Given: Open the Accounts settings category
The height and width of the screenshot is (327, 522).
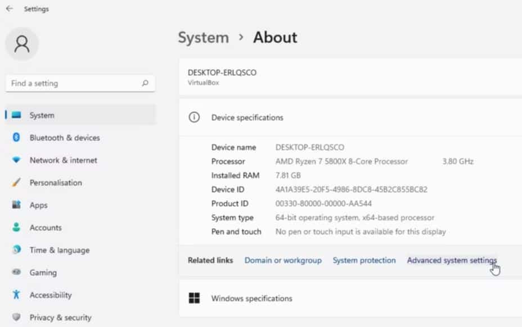Looking at the screenshot, I should pyautogui.click(x=45, y=228).
